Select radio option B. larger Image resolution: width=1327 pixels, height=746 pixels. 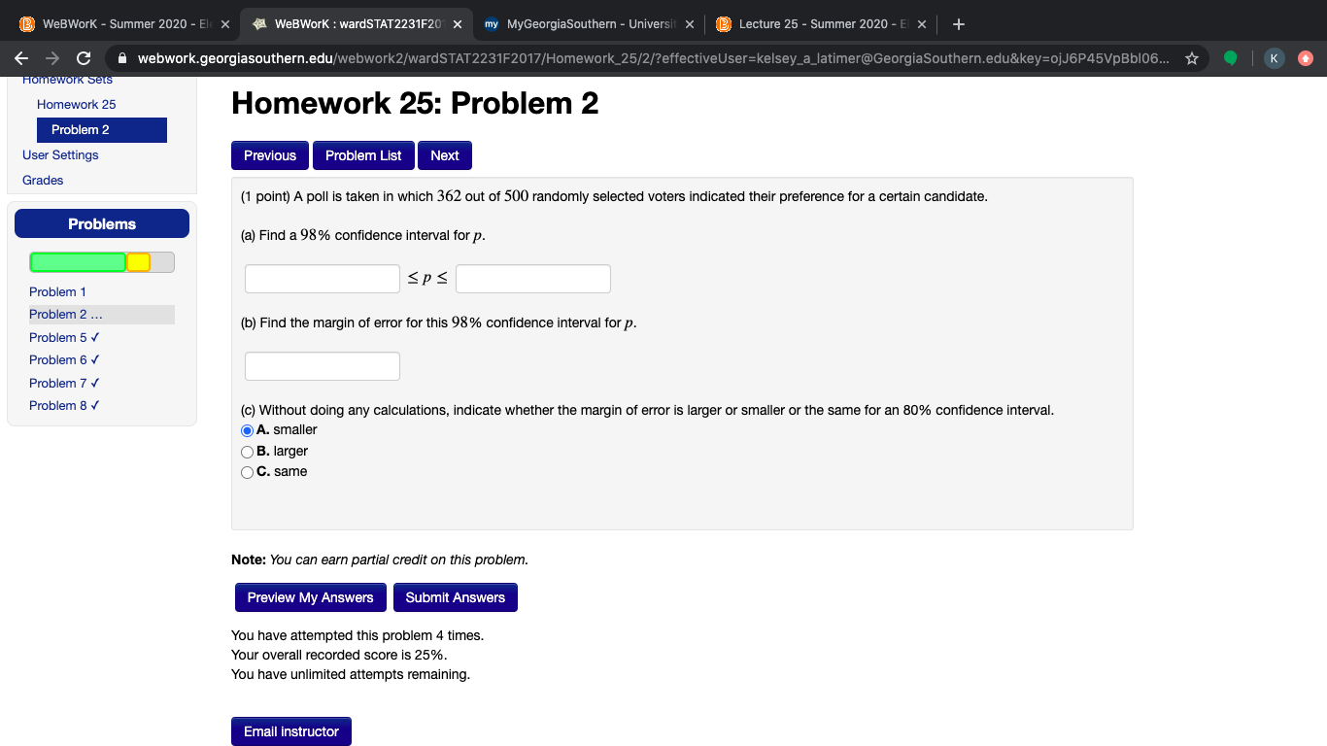click(x=246, y=452)
